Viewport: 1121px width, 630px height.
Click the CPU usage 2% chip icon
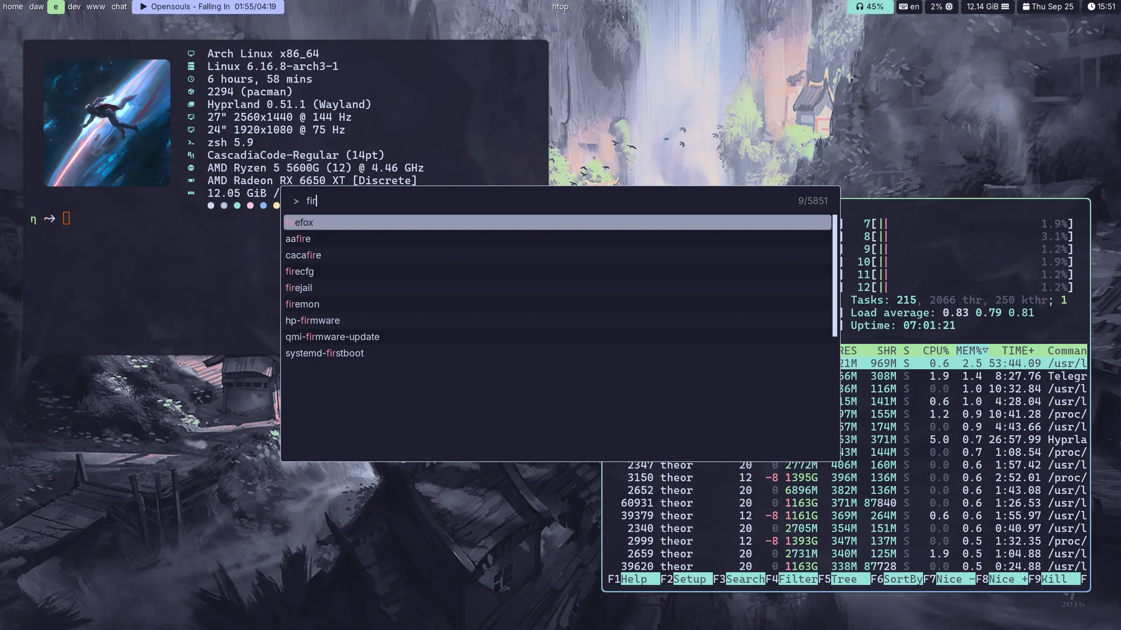tap(949, 7)
